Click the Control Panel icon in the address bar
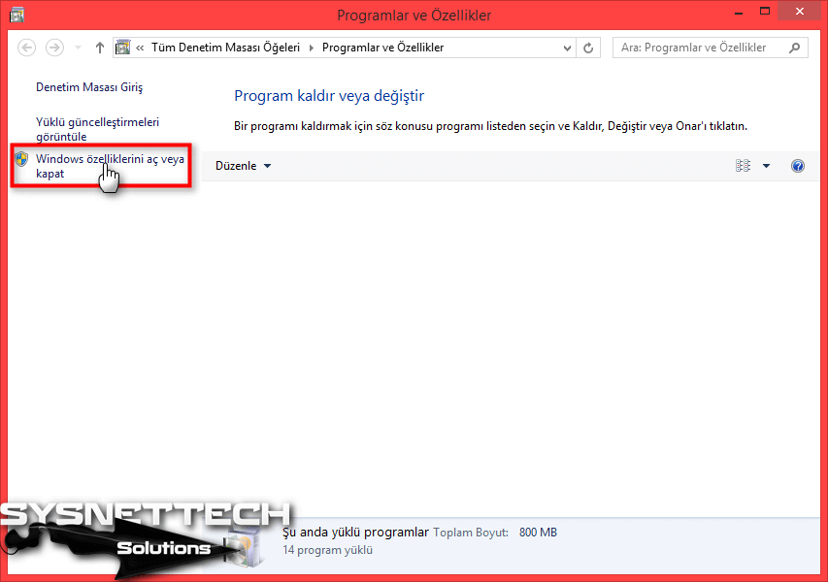 [122, 48]
